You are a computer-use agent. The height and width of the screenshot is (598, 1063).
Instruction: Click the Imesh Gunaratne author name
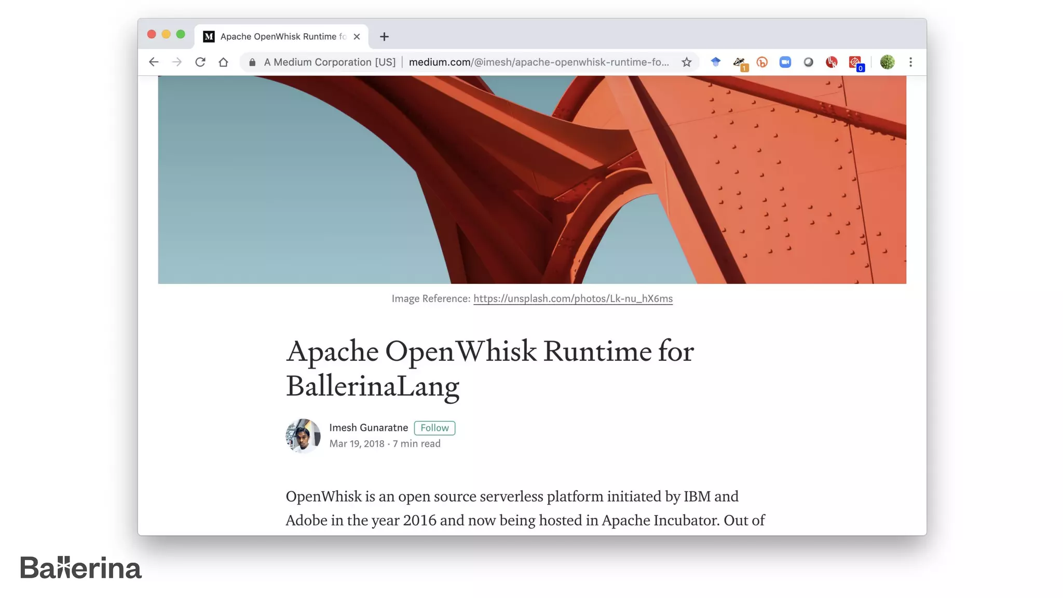tap(369, 428)
